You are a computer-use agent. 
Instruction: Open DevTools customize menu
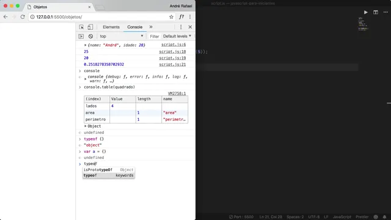(x=181, y=27)
